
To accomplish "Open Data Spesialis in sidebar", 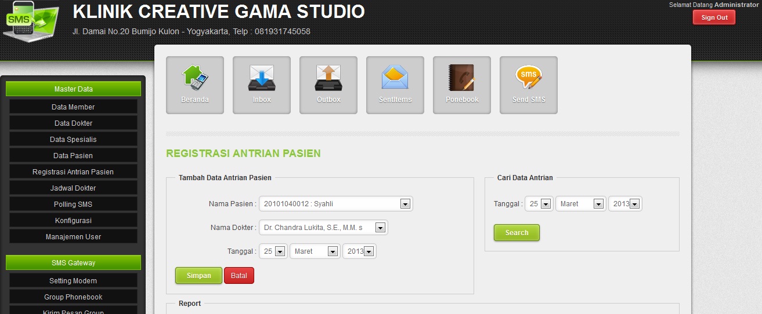I will click(x=73, y=139).
